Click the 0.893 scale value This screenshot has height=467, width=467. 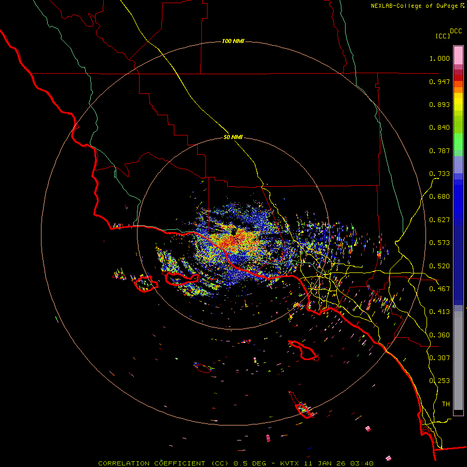(439, 104)
